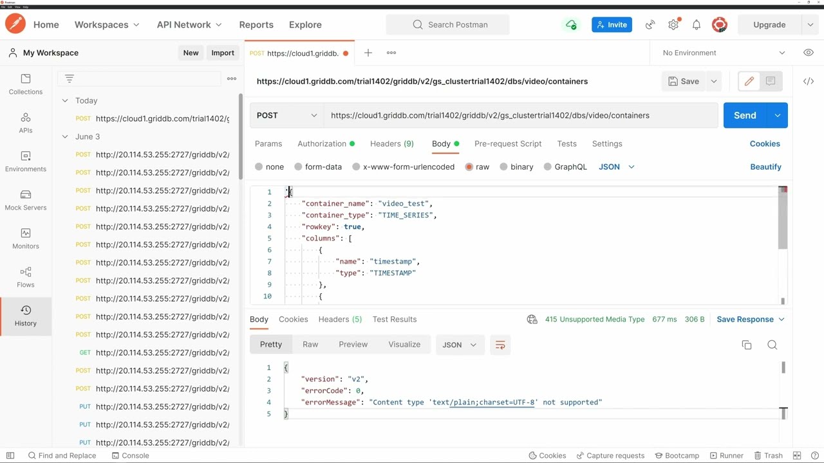824x463 pixels.
Task: Open the notifications bell
Action: coord(697,24)
